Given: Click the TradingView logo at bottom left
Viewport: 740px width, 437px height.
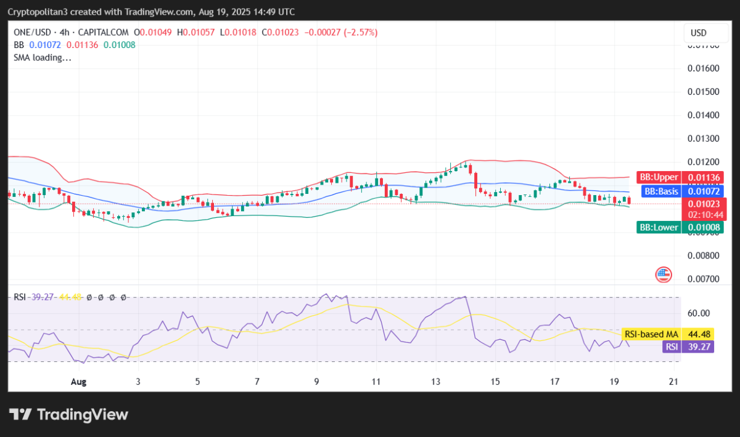Looking at the screenshot, I should click(x=68, y=415).
